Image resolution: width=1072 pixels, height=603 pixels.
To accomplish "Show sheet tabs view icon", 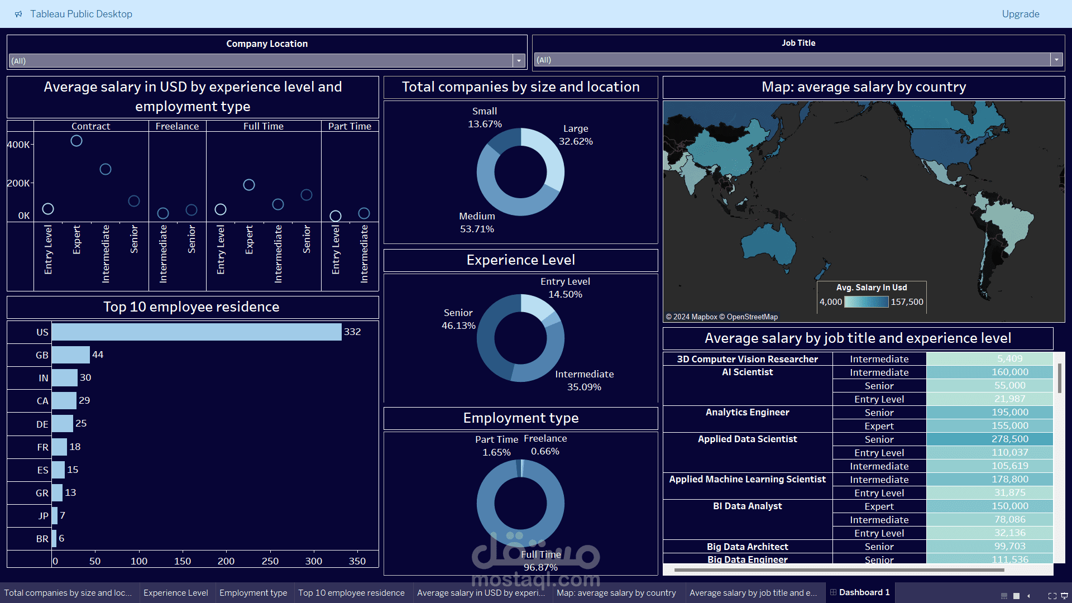I will pyautogui.click(x=1017, y=596).
